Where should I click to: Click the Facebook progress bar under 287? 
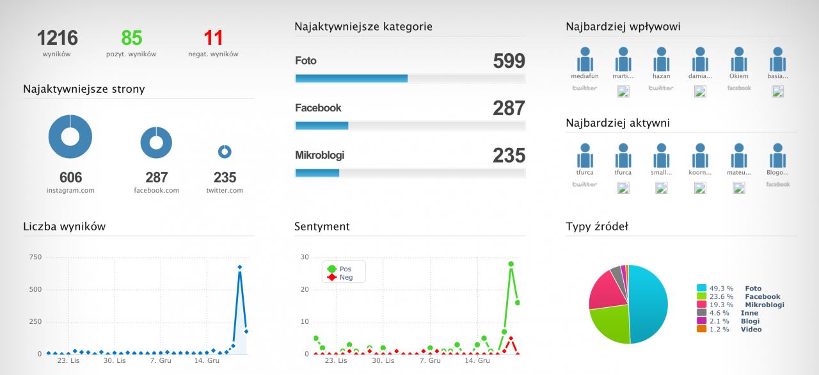click(409, 125)
